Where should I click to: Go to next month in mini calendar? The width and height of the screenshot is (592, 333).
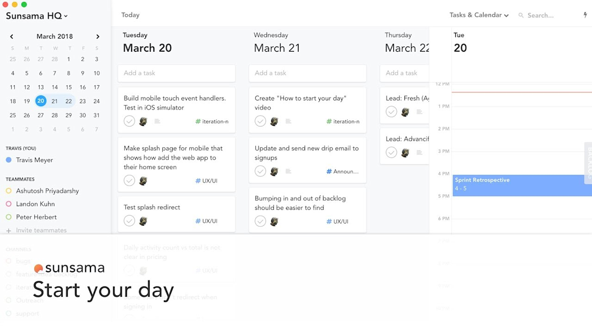pyautogui.click(x=98, y=36)
